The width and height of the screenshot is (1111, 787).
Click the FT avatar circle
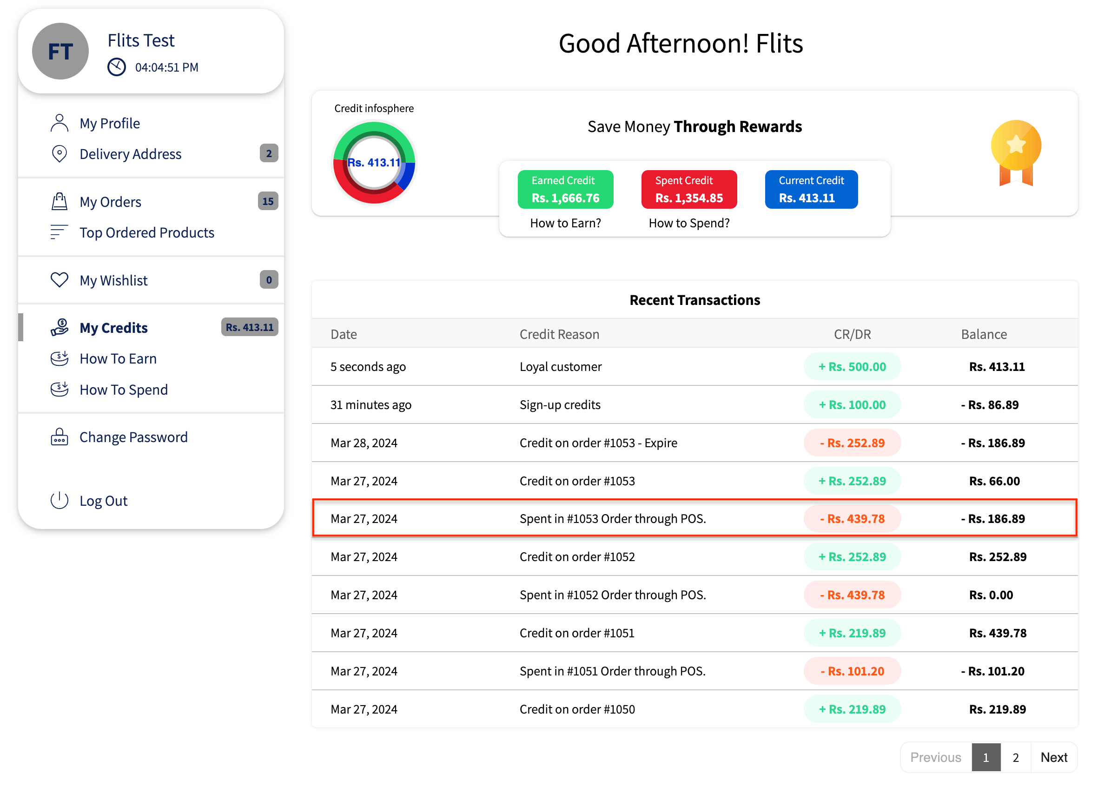pos(60,52)
